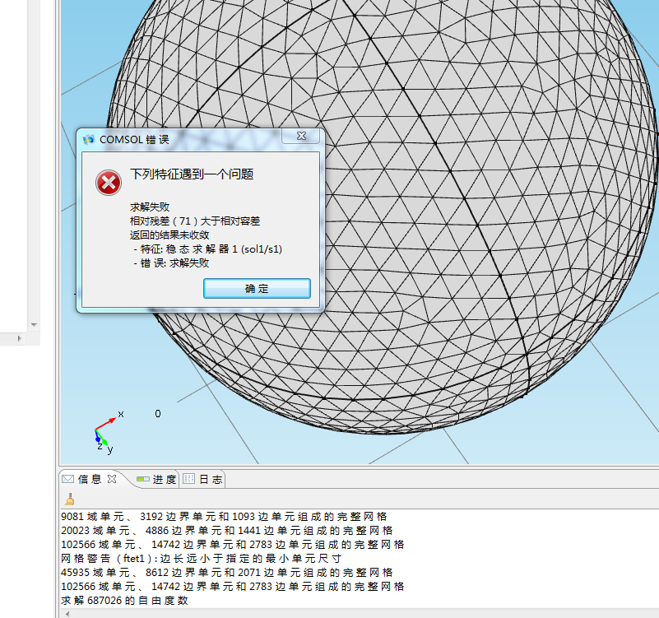
Task: Switch to the 信息 tab
Action: point(90,479)
